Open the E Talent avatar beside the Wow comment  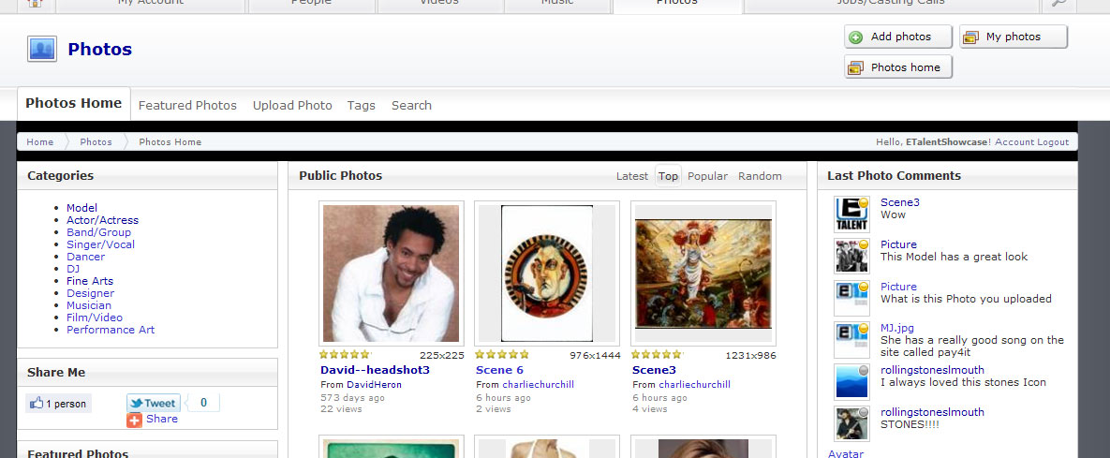point(851,214)
